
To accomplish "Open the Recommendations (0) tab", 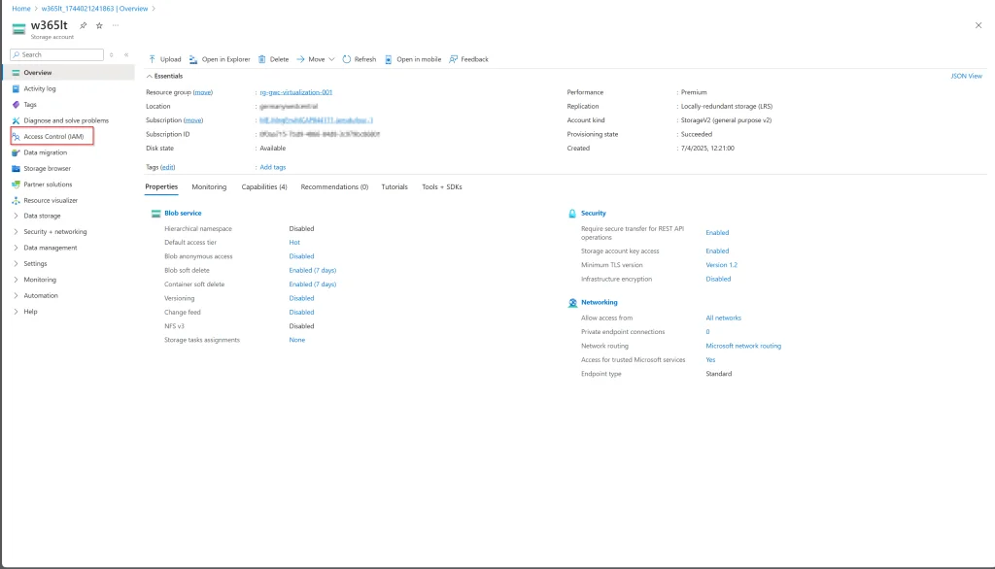I will point(334,186).
